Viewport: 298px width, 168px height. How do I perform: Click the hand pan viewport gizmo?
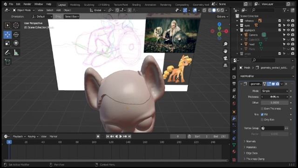coord(225,51)
